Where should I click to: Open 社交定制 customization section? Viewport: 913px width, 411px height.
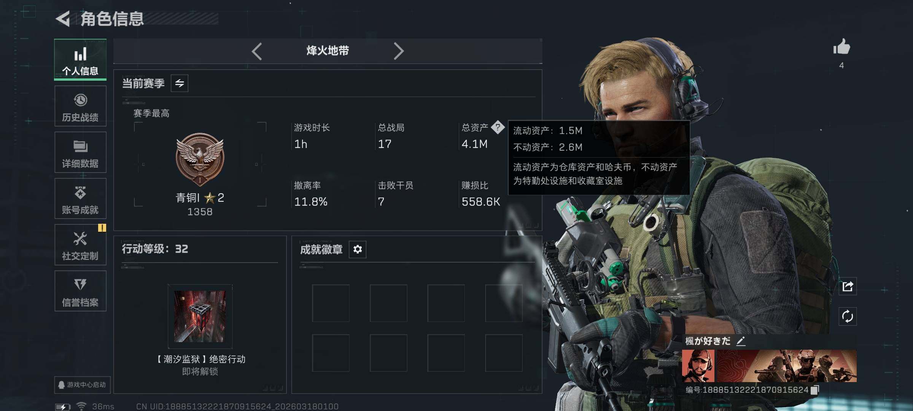point(80,245)
